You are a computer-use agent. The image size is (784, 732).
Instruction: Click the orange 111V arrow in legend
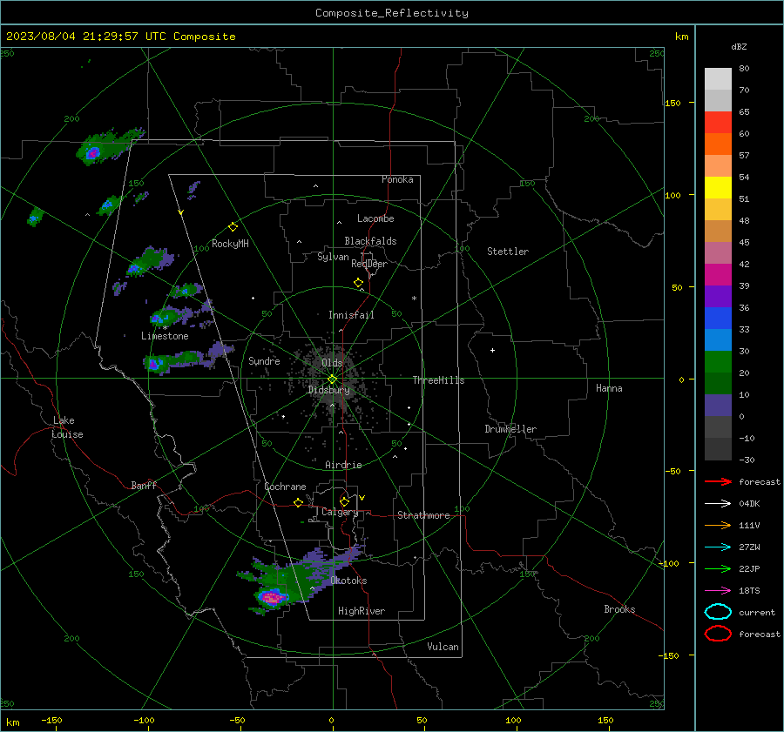(x=718, y=525)
